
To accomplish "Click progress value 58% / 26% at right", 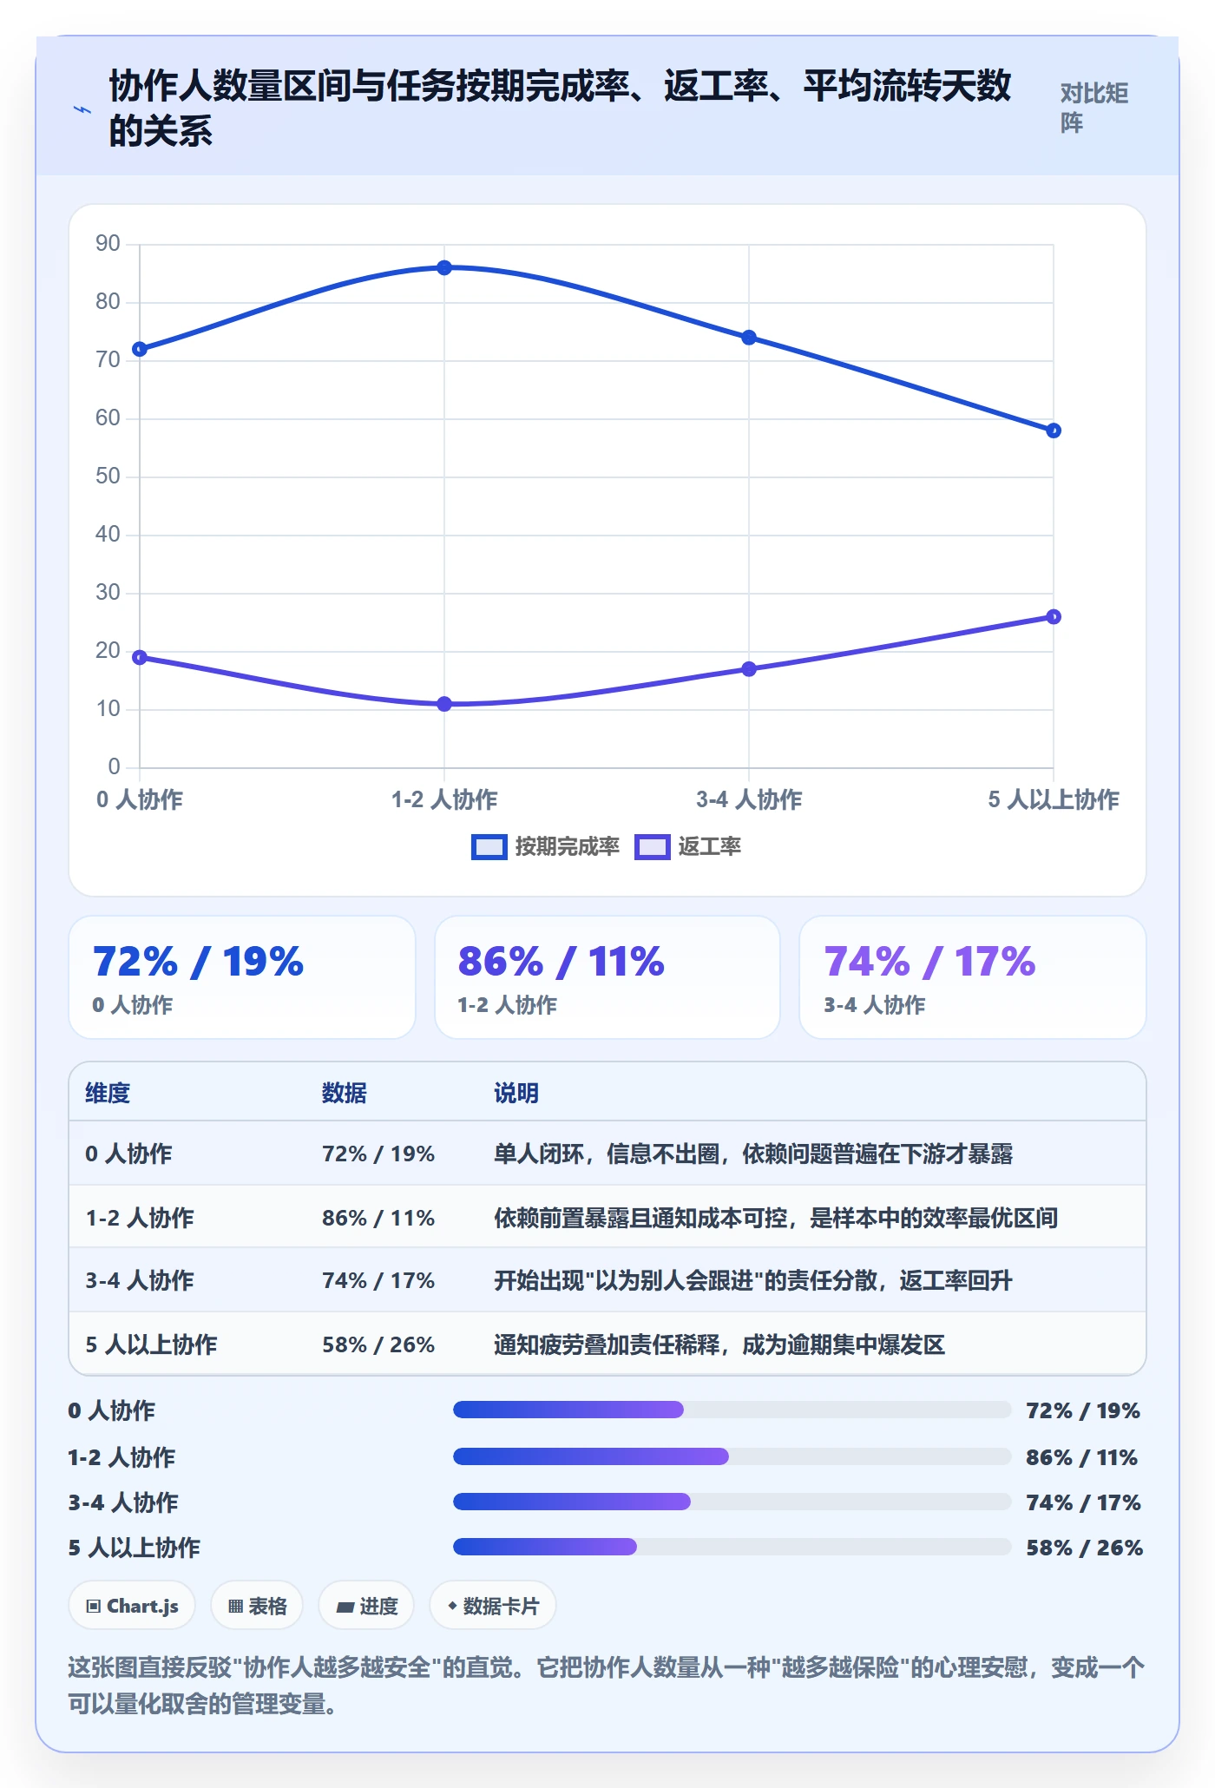I will [1084, 1547].
